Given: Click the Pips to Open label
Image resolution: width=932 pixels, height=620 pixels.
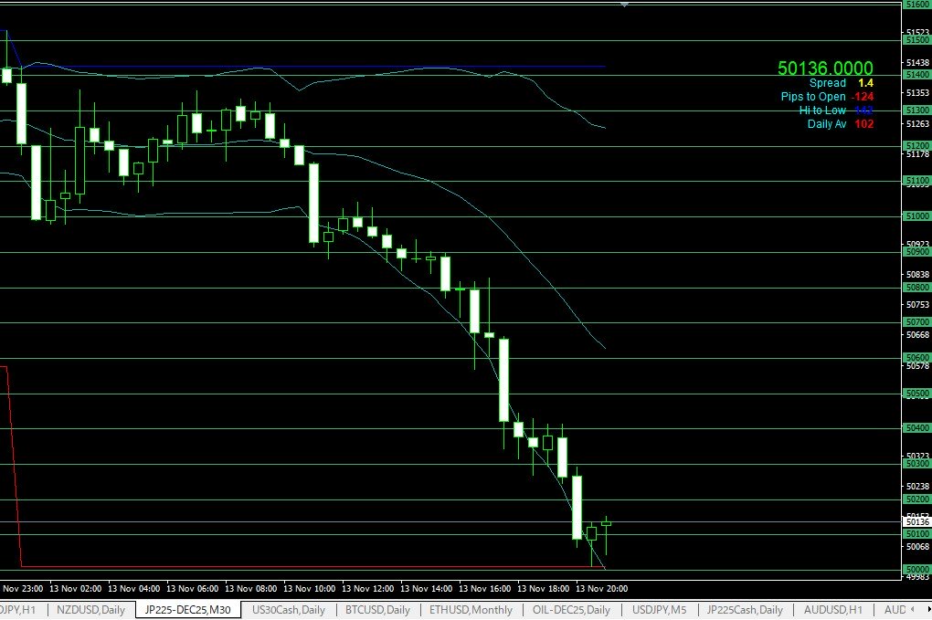Looking at the screenshot, I should pos(812,97).
